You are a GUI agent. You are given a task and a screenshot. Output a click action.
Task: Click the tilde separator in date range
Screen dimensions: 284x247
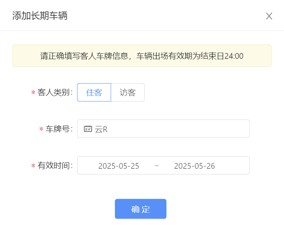(x=157, y=166)
